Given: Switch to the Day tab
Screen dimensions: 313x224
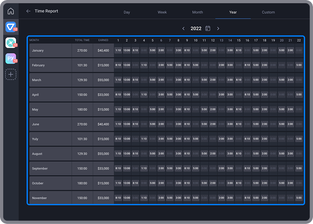Looking at the screenshot, I should coord(127,12).
